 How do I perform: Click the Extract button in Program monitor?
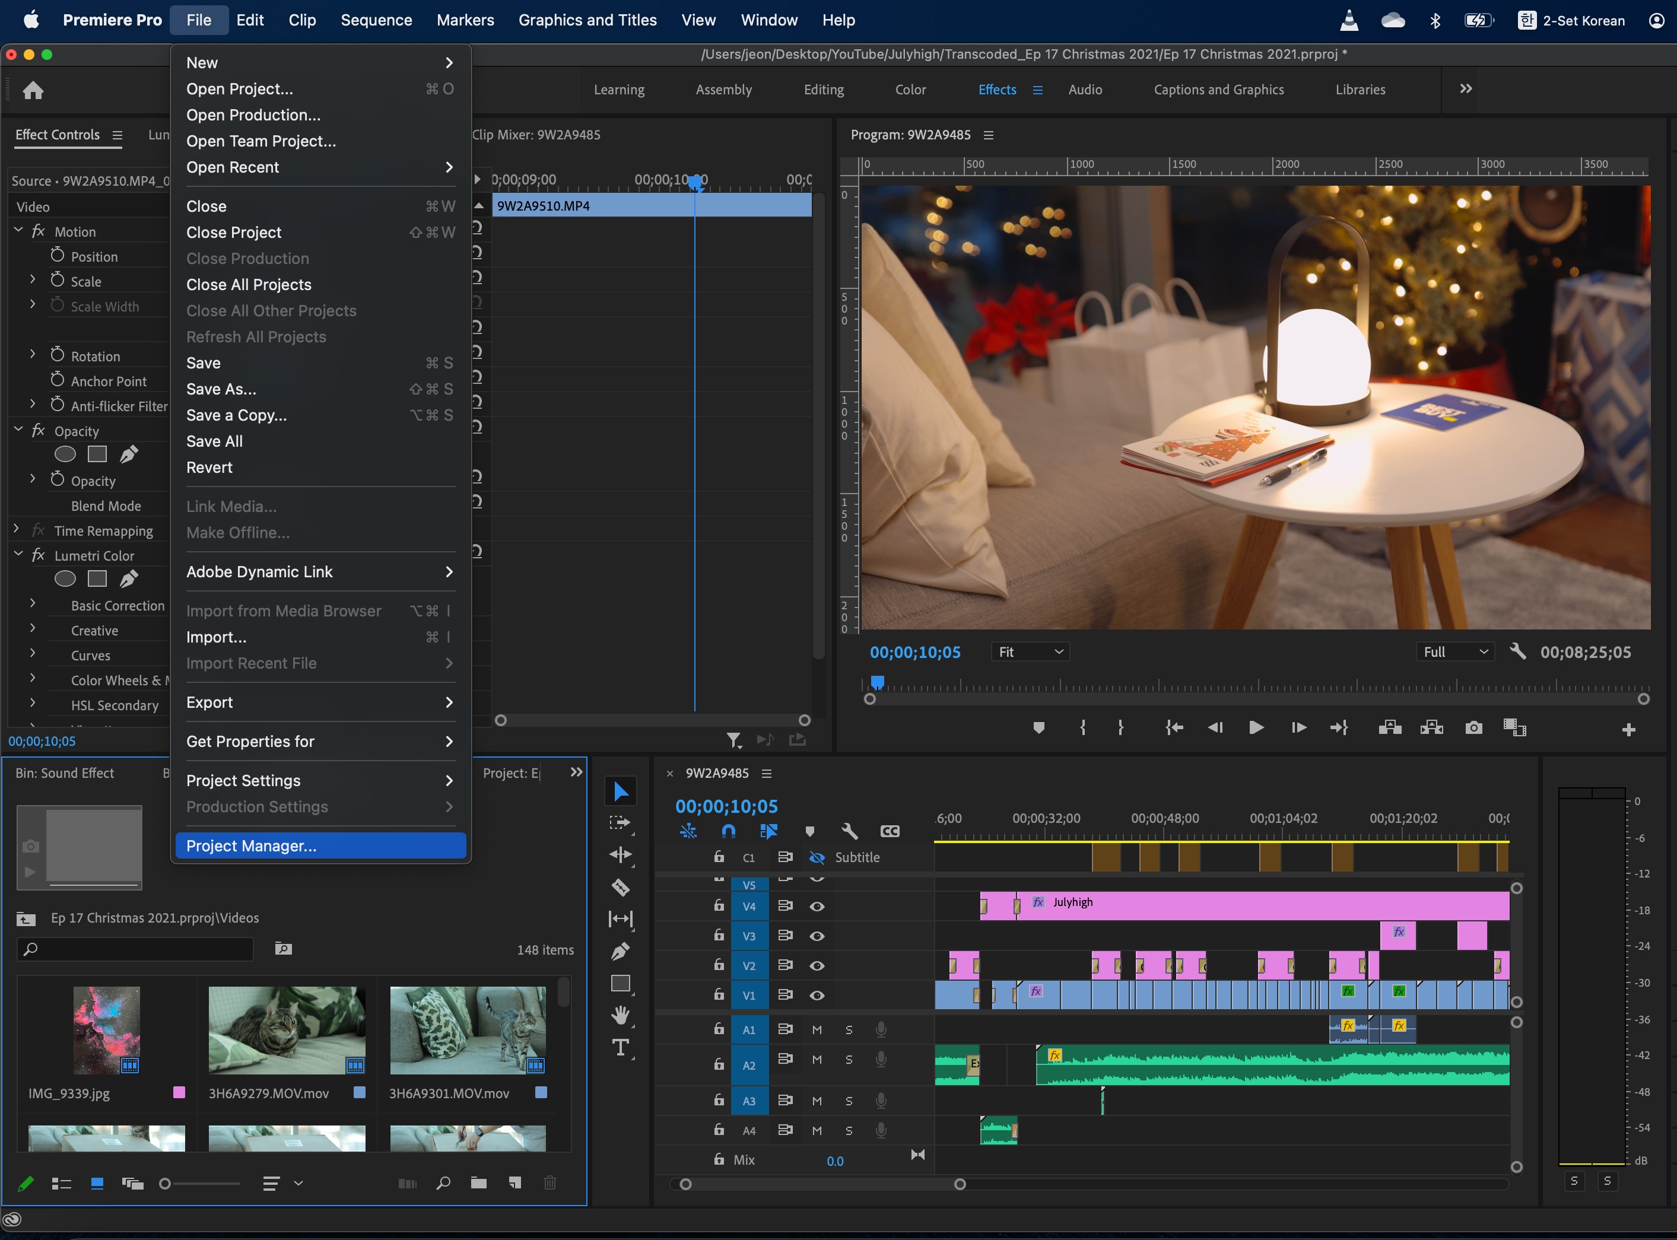[x=1431, y=727]
